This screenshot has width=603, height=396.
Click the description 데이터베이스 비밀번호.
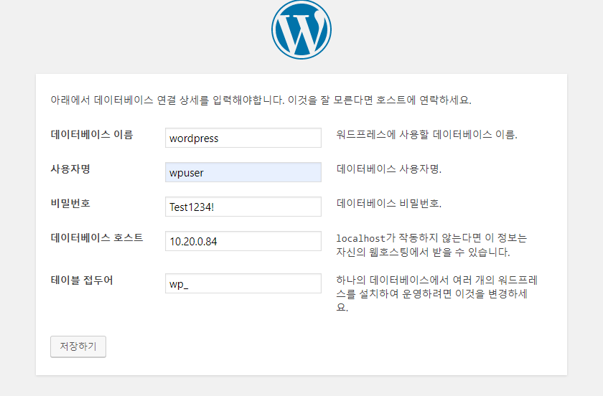point(389,203)
